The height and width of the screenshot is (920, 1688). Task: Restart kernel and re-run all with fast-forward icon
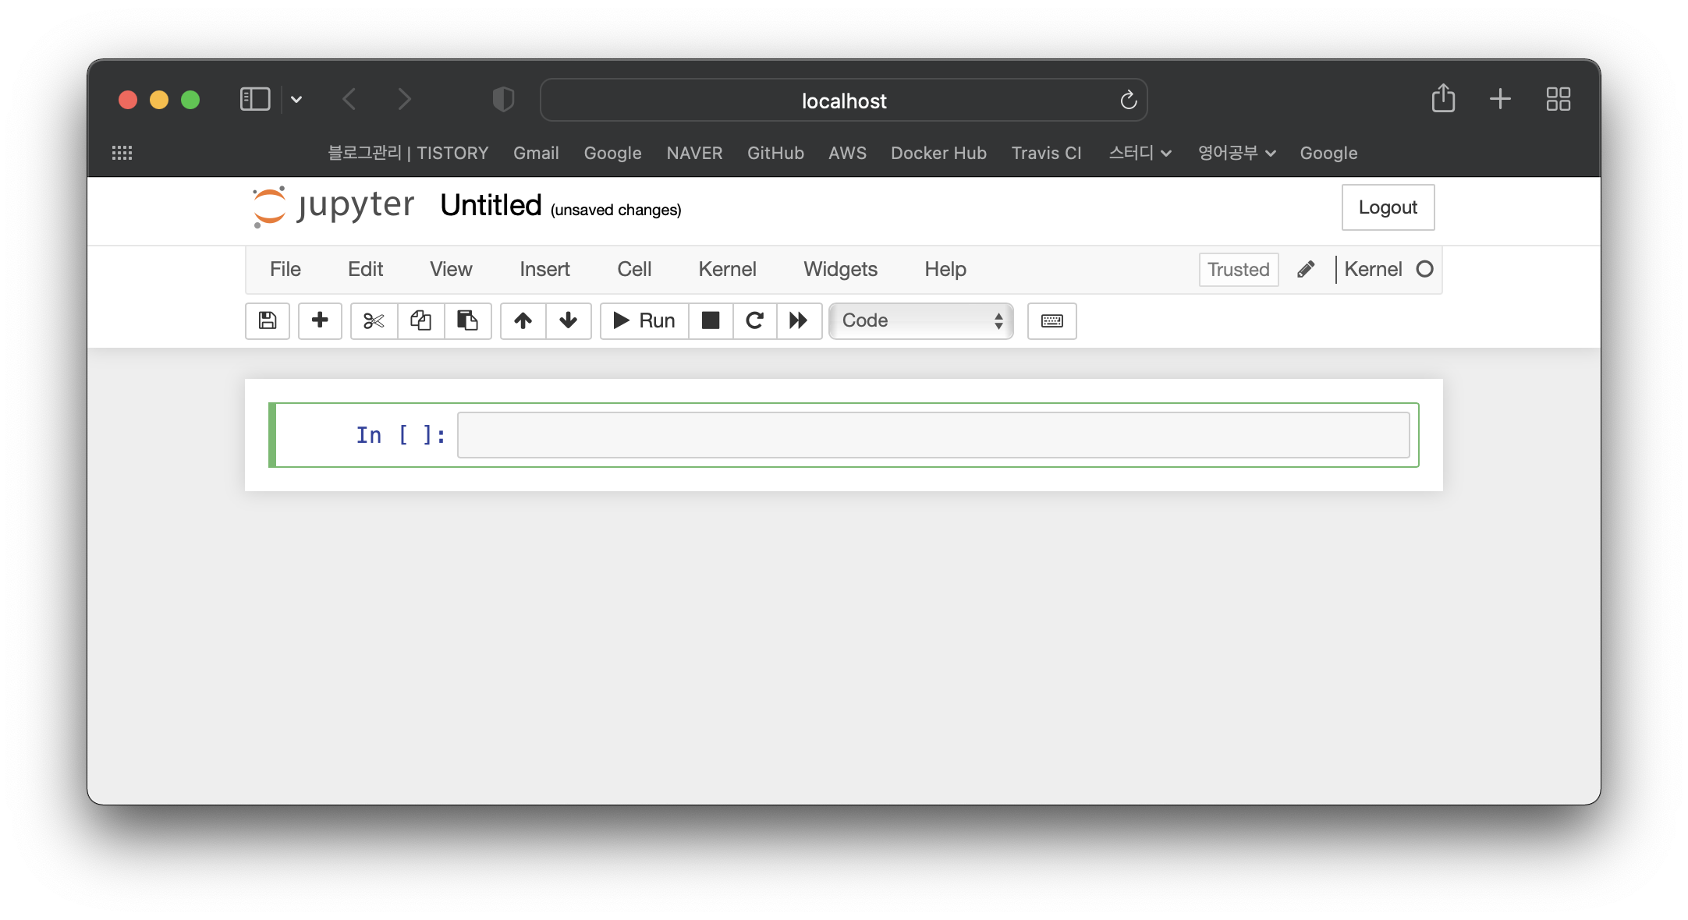pos(798,320)
